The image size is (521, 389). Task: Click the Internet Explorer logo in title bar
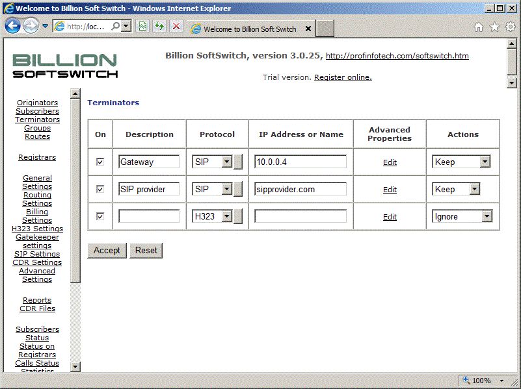[8, 8]
